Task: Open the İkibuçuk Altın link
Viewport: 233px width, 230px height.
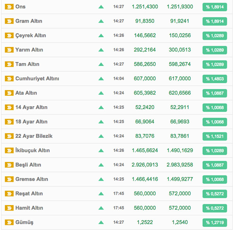Action: pyautogui.click(x=33, y=151)
